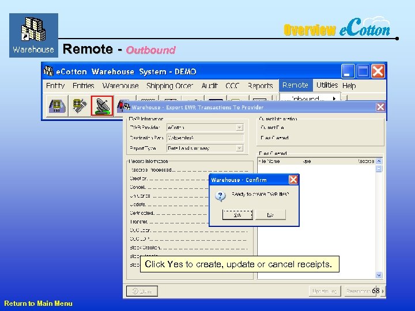Minimize the eCotton Warehouse System window
The image size is (415, 311).
[348, 71]
